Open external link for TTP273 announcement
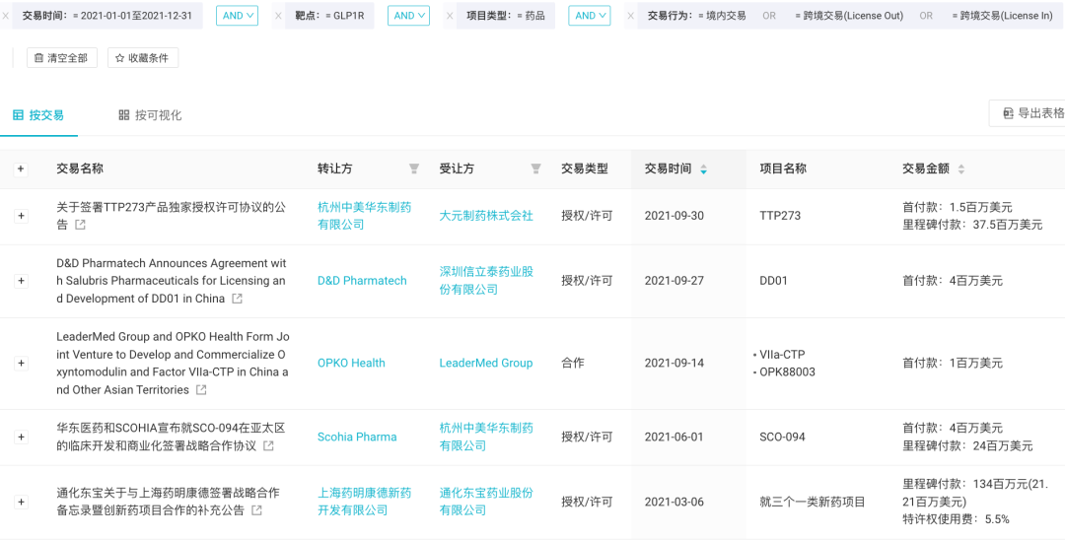This screenshot has height=540, width=1065. point(80,225)
